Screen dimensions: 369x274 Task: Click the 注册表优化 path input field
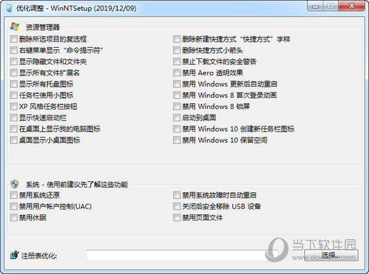(181, 256)
